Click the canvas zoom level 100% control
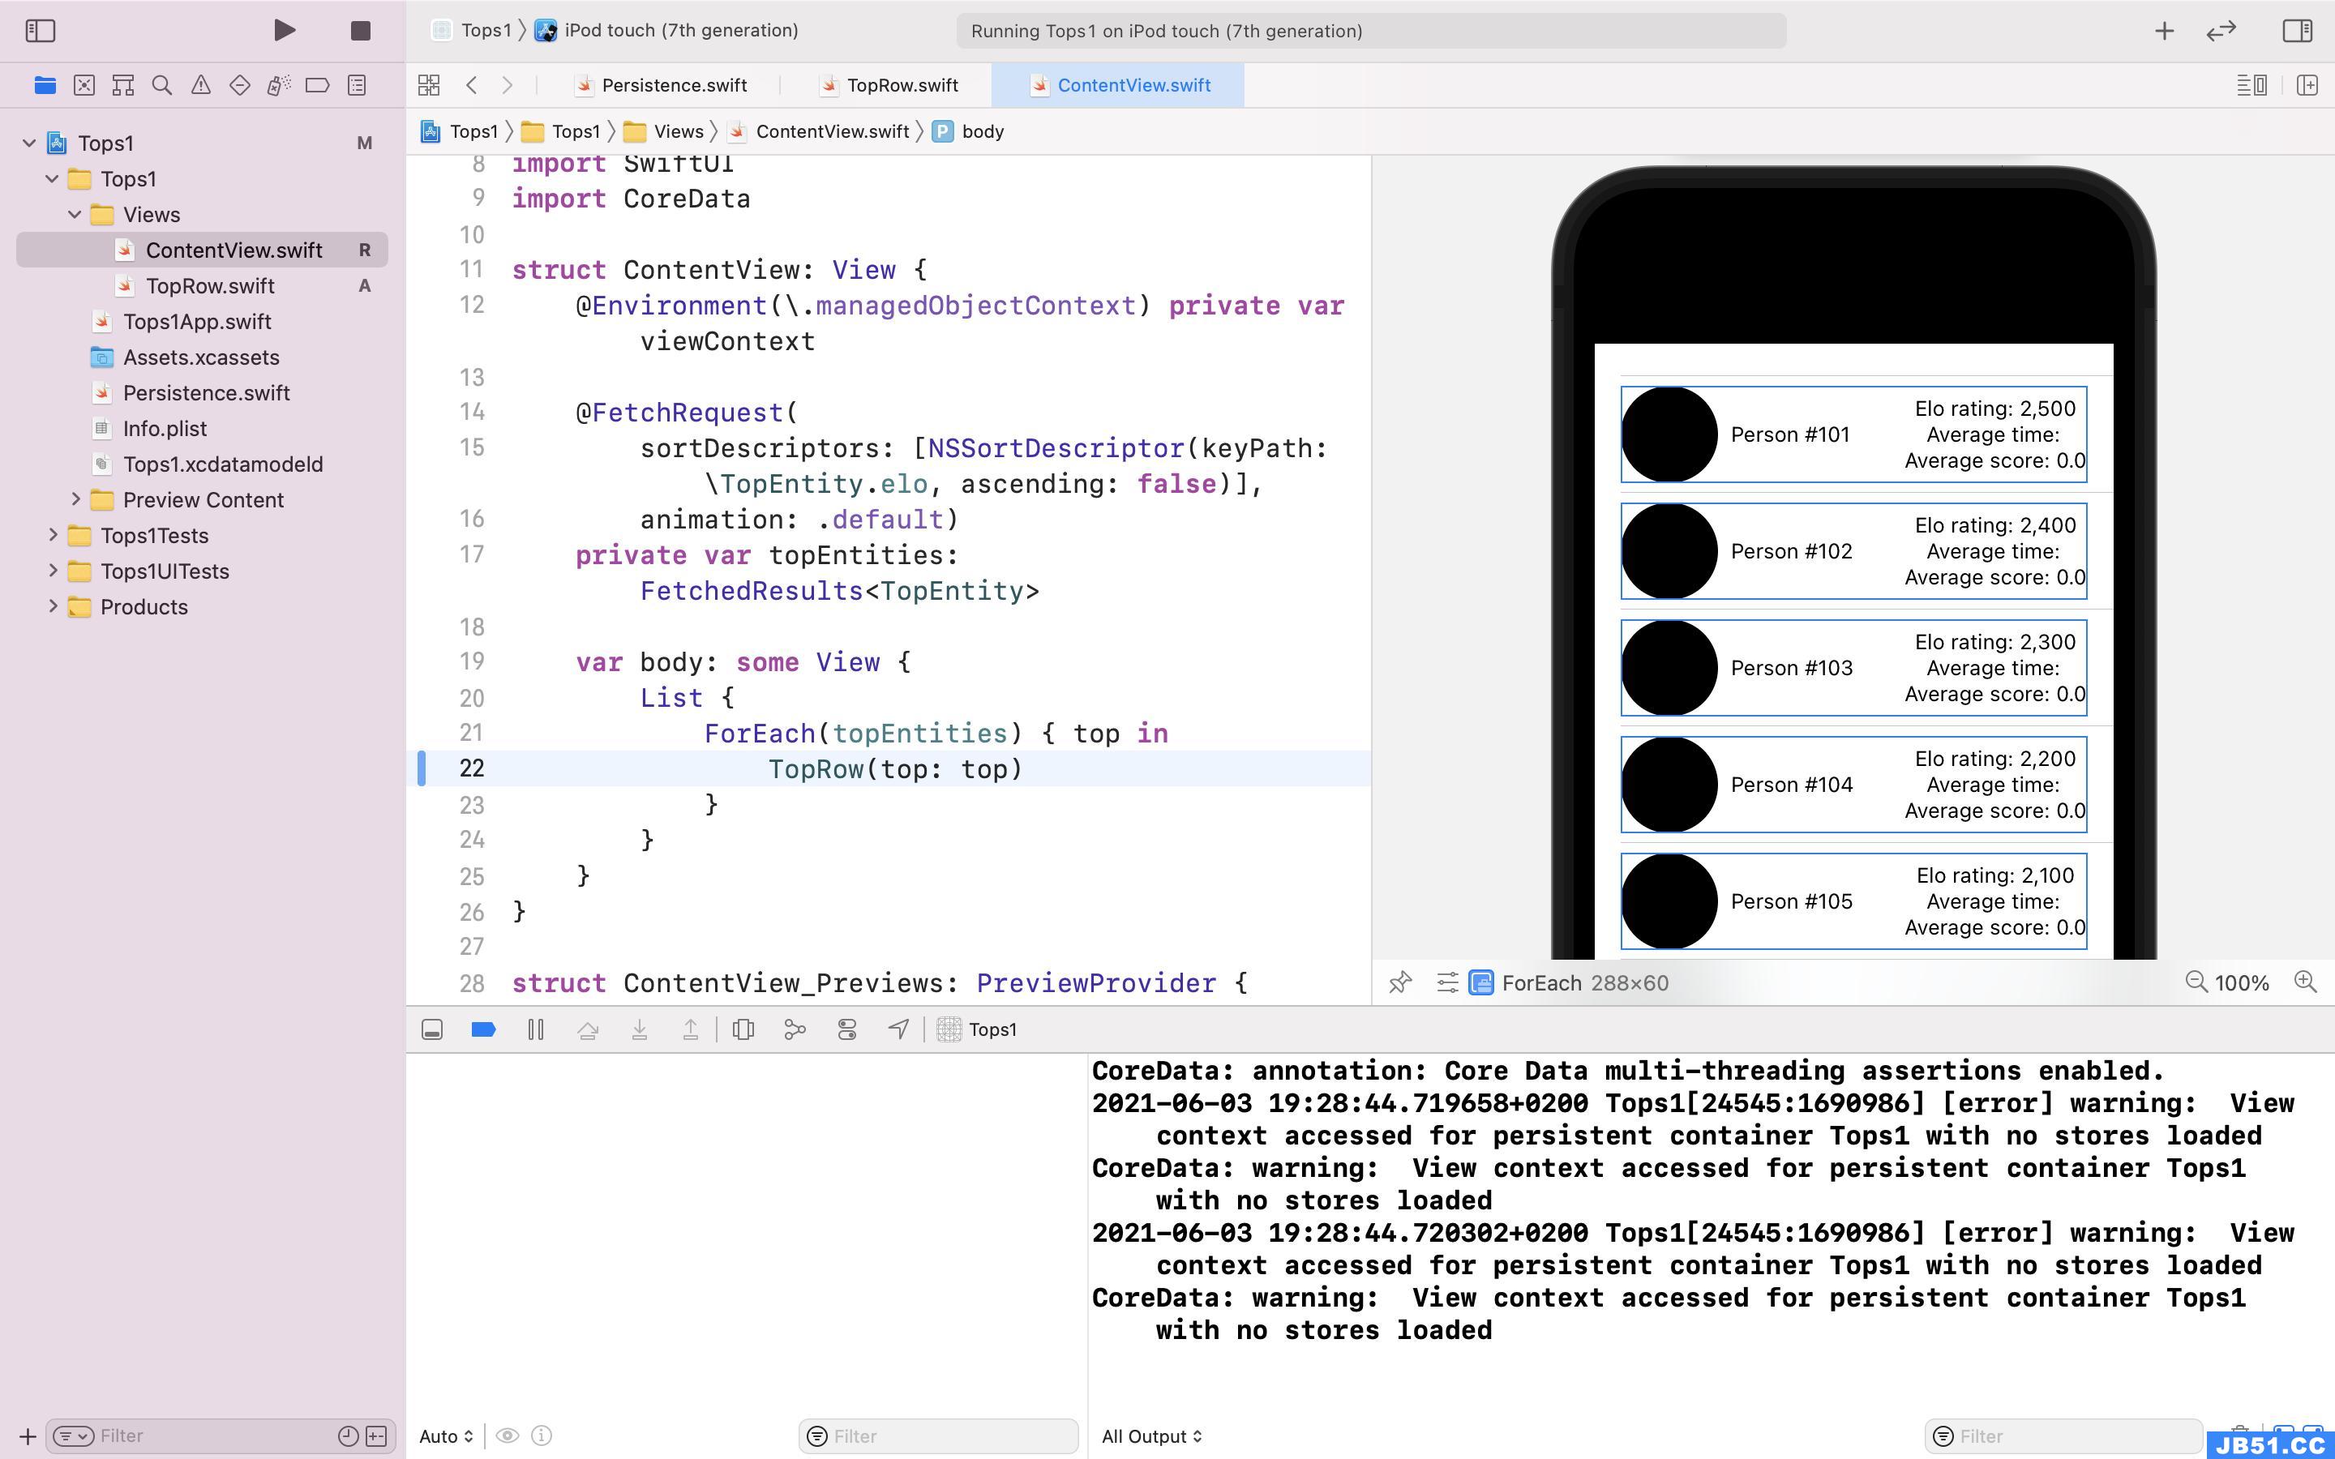This screenshot has height=1459, width=2335. click(x=2246, y=982)
